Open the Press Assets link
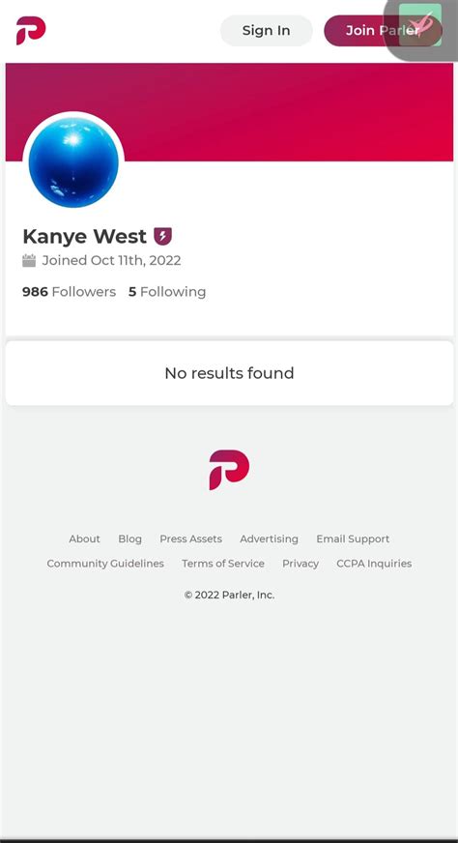Screen dimensions: 458x843 click(x=191, y=538)
